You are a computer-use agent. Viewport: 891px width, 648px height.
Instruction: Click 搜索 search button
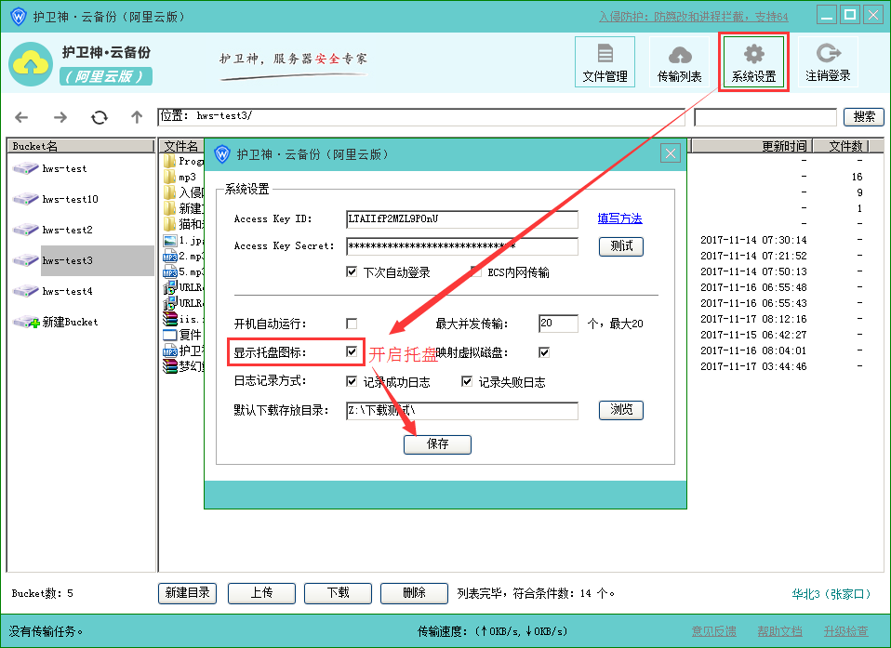tap(864, 117)
